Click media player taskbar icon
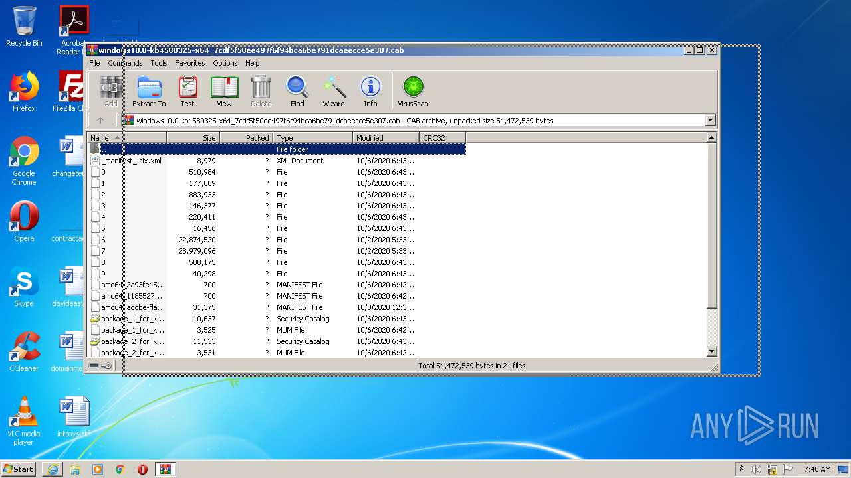The width and height of the screenshot is (851, 478). [x=98, y=469]
